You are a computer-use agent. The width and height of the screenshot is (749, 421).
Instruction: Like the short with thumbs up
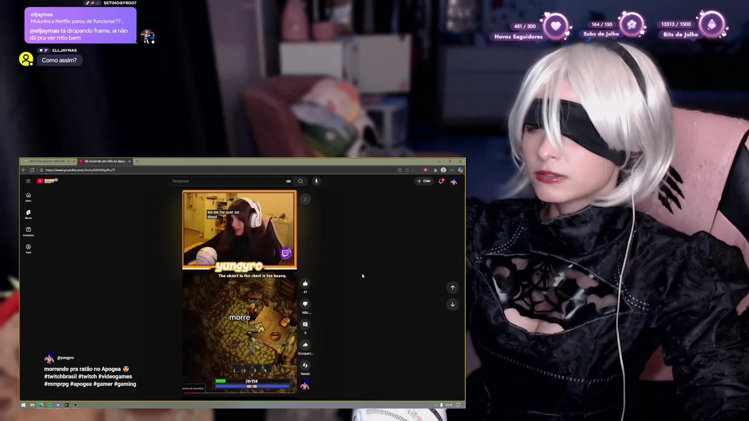tap(305, 284)
